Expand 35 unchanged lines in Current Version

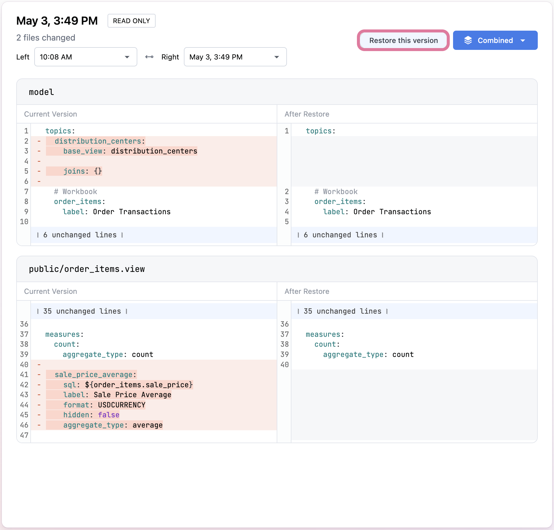tap(82, 311)
